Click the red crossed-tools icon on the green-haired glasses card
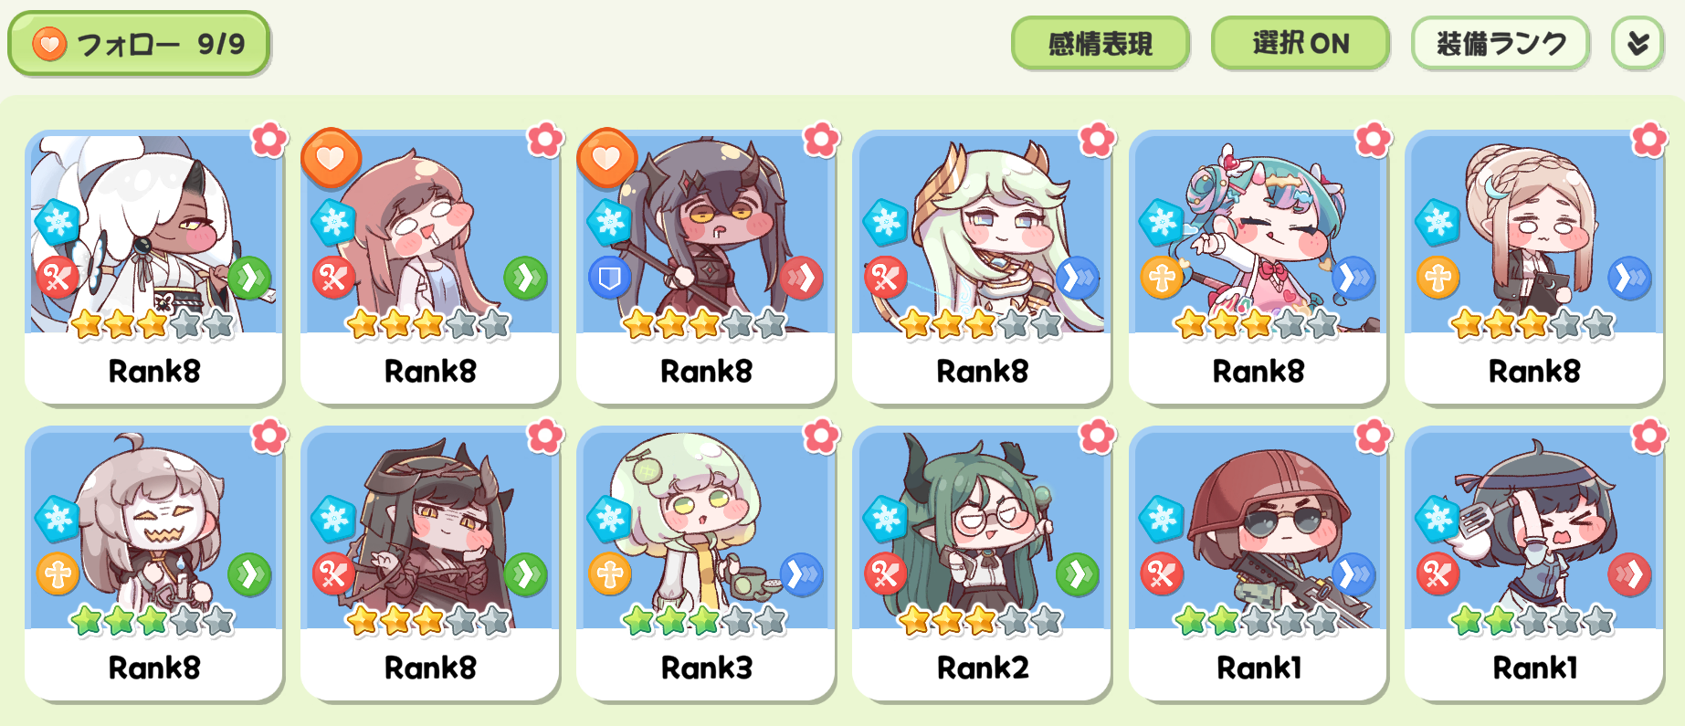 (x=885, y=574)
